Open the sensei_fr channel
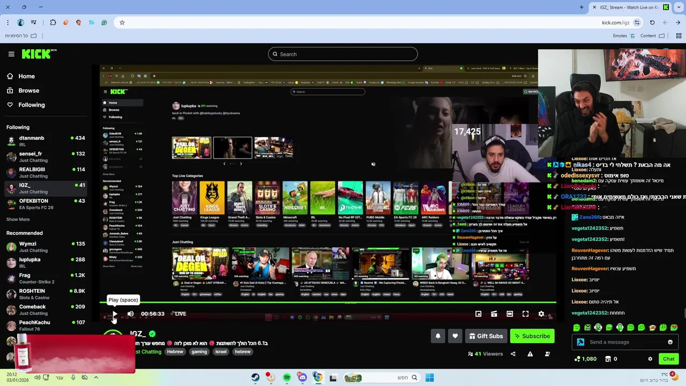 (46, 157)
